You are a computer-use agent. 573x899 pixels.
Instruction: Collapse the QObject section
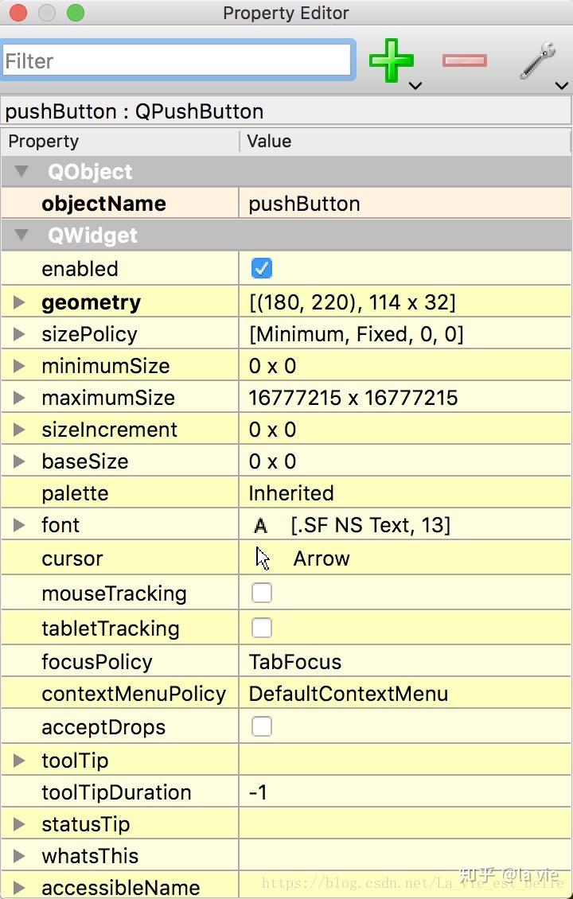[21, 171]
